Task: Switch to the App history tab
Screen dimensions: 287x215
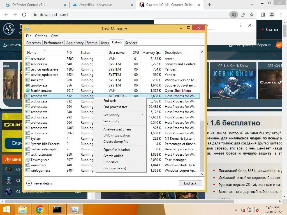Action: (x=75, y=43)
